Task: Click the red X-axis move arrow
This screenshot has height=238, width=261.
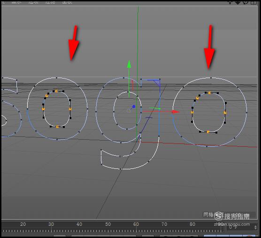Action: click(176, 112)
